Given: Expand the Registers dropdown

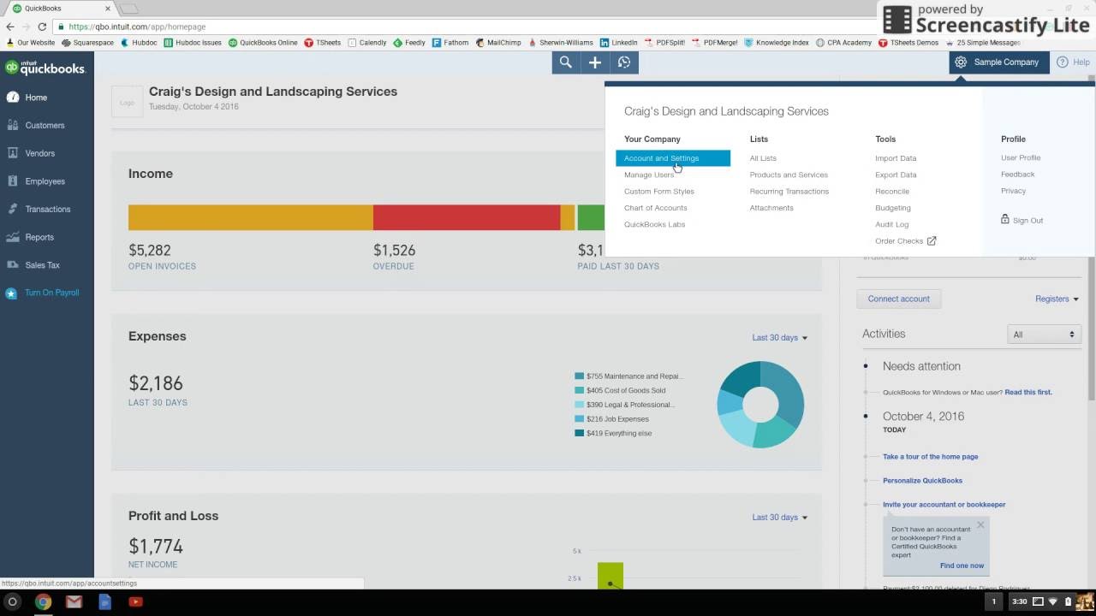Looking at the screenshot, I should 1057,299.
